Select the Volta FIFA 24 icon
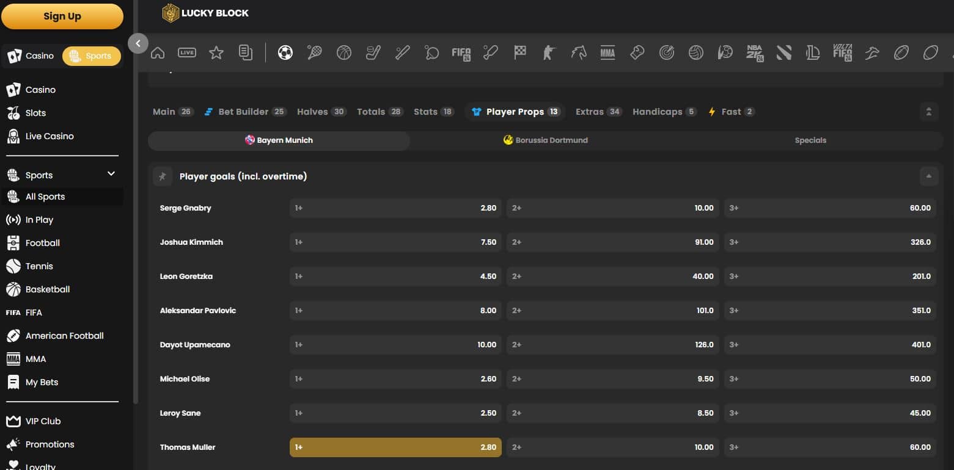 click(x=843, y=53)
